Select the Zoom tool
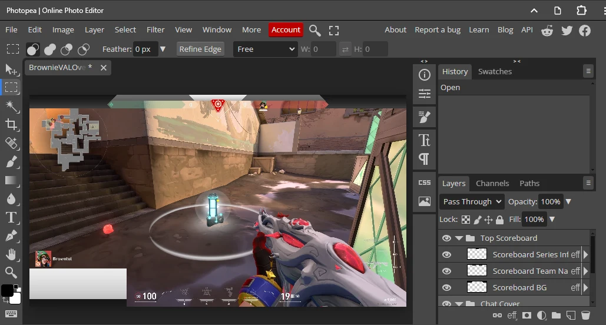The height and width of the screenshot is (325, 606). 11,273
